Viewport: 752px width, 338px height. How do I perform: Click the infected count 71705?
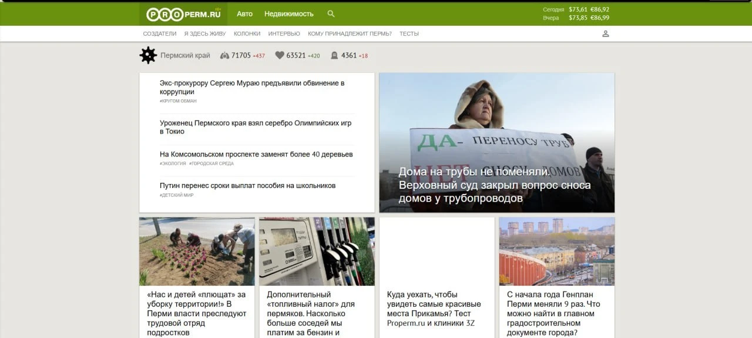coord(241,55)
